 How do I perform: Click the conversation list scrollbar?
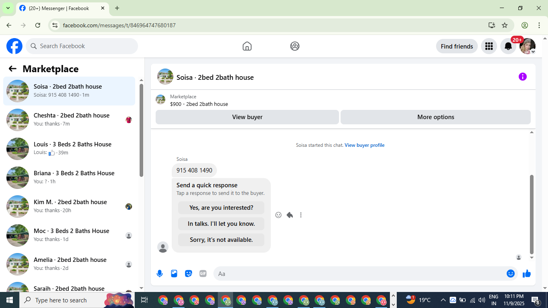coord(141,130)
